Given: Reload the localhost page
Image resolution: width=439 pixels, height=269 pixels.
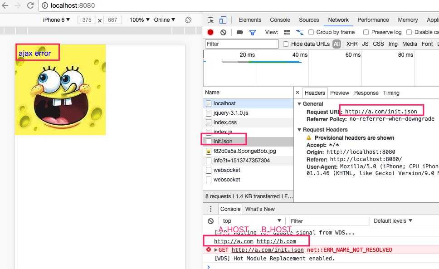Looking at the screenshot, I should click(x=30, y=5).
